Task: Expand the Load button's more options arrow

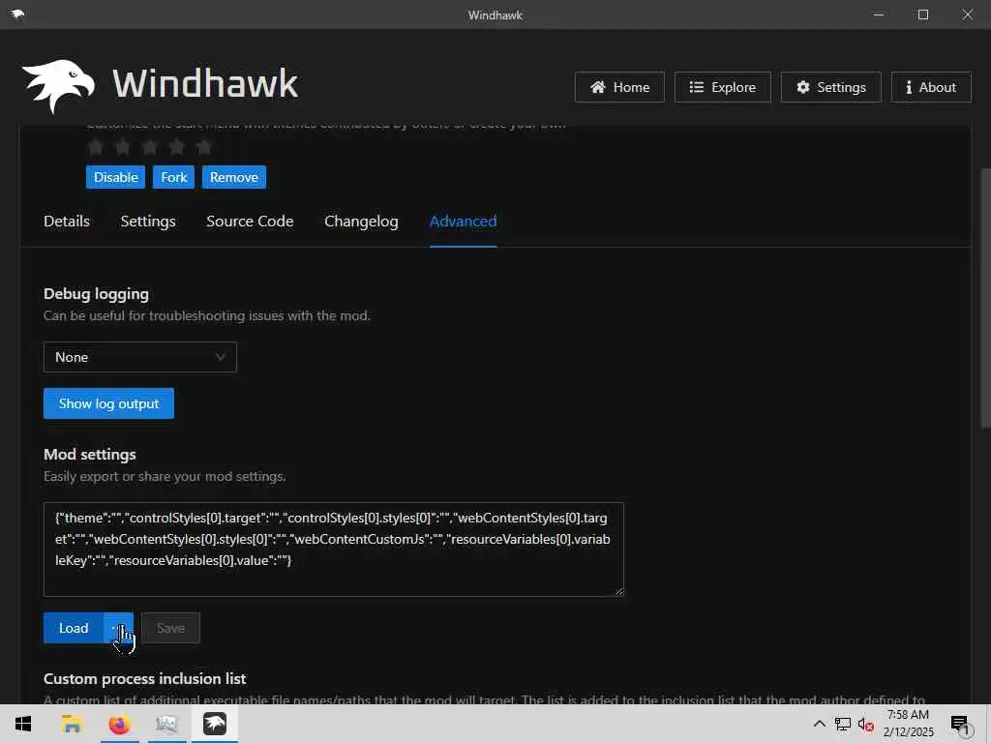Action: tap(118, 627)
